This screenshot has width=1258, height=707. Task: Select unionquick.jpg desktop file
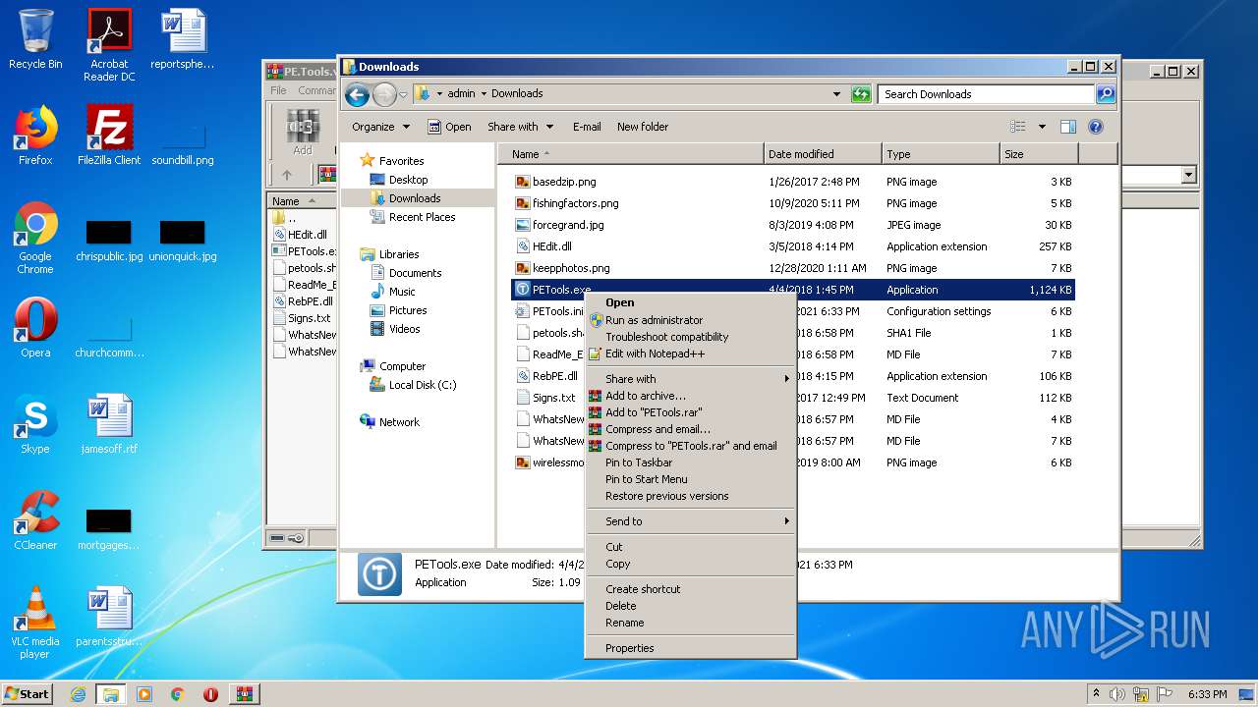[183, 242]
